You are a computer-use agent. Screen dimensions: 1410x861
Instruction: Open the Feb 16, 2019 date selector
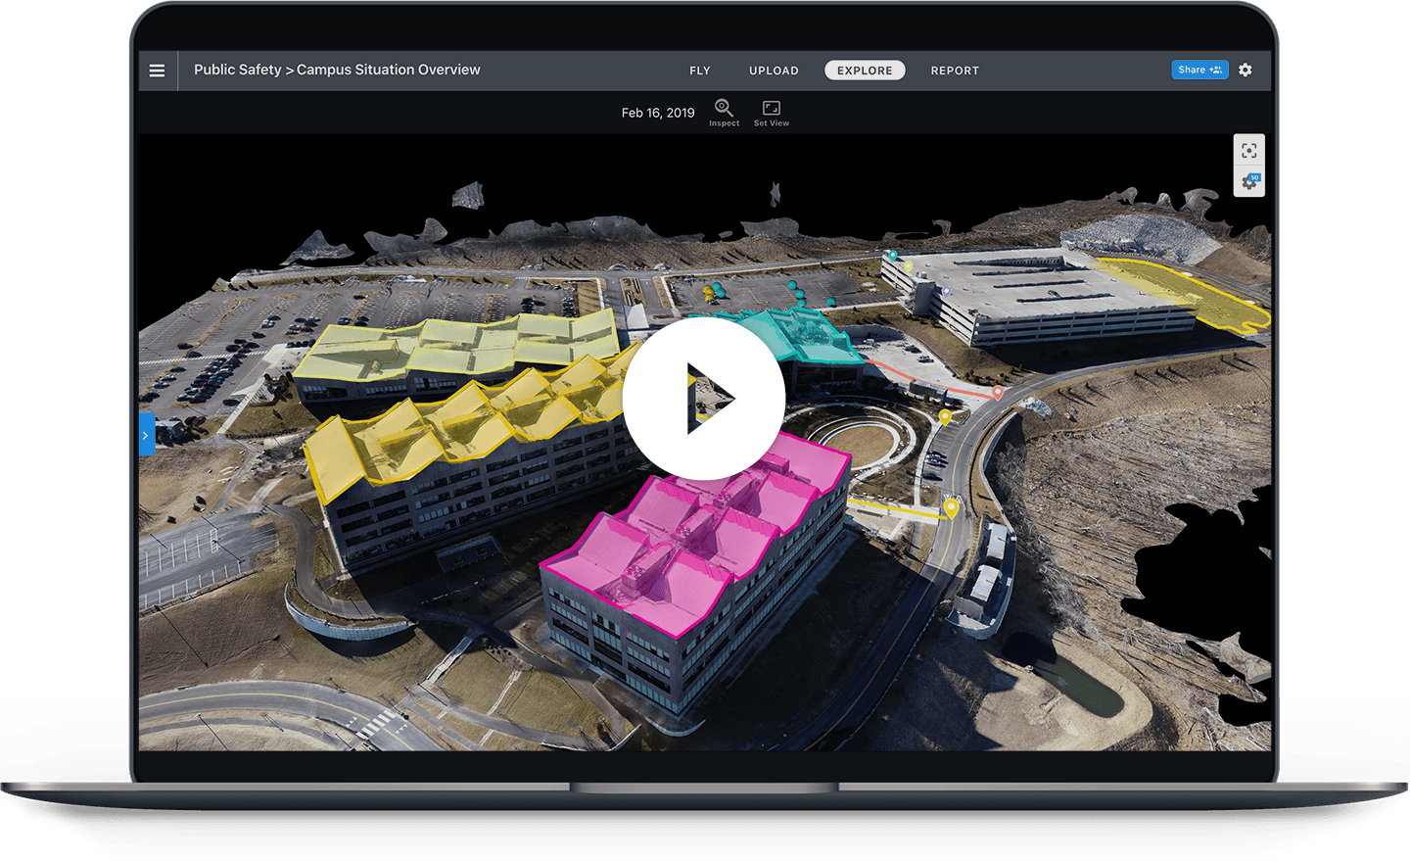(x=657, y=113)
